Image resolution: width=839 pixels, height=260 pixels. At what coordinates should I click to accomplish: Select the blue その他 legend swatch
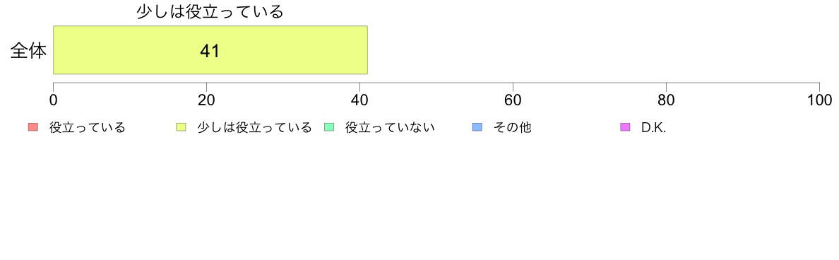click(x=477, y=127)
